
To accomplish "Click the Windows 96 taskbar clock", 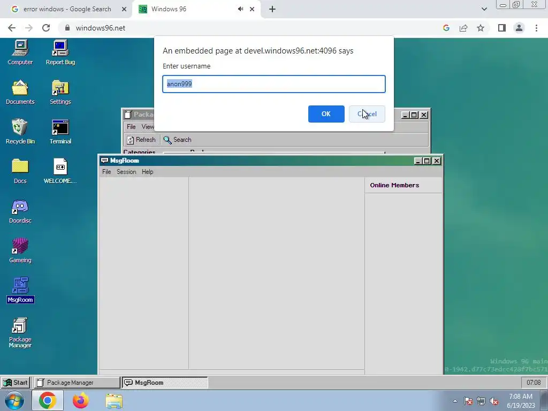I will pyautogui.click(x=534, y=382).
